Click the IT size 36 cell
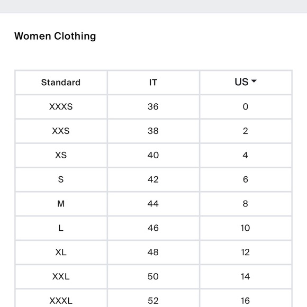This screenshot has width=307, height=307. [x=153, y=107]
